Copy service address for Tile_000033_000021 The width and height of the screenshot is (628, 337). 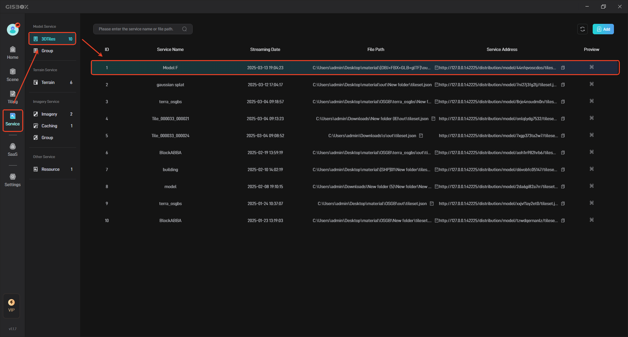(563, 119)
